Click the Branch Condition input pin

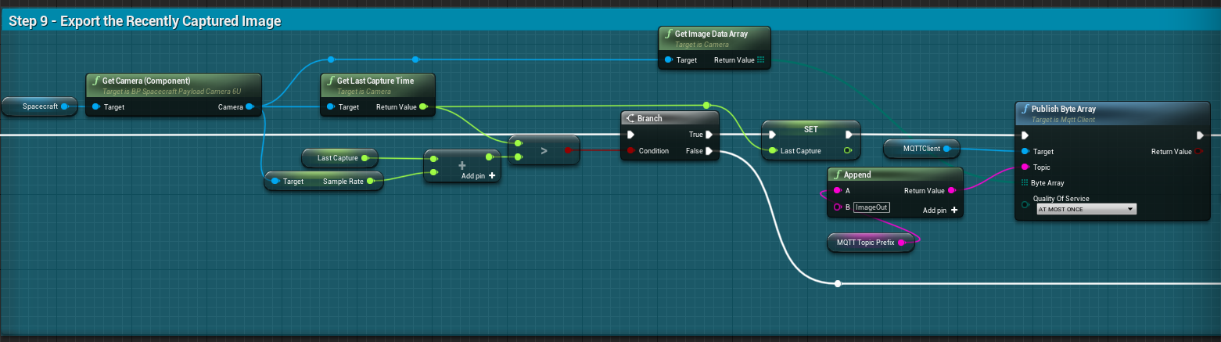(x=630, y=151)
